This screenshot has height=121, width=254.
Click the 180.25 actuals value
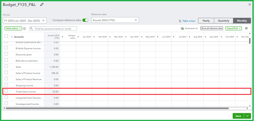click(55, 73)
